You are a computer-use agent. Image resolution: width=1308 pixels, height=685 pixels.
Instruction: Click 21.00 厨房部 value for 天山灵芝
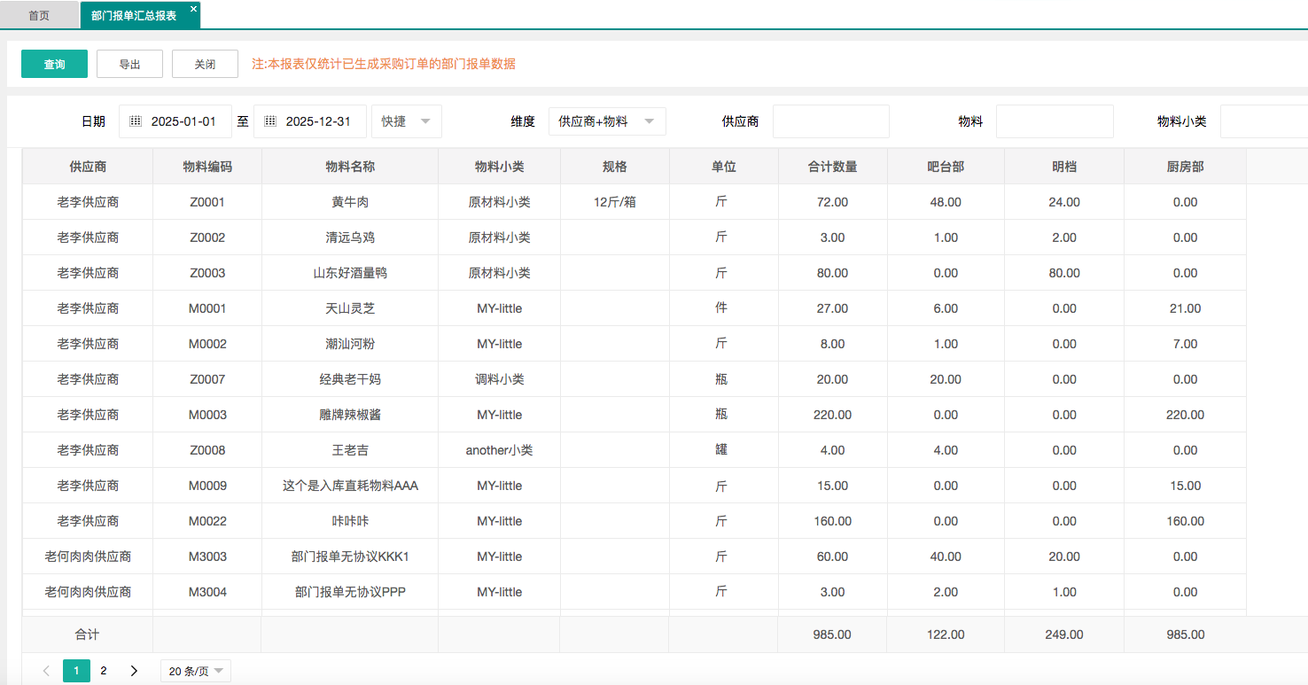coord(1185,308)
